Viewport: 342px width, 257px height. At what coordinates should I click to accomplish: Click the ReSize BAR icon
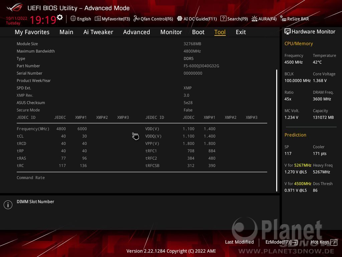pos(283,19)
